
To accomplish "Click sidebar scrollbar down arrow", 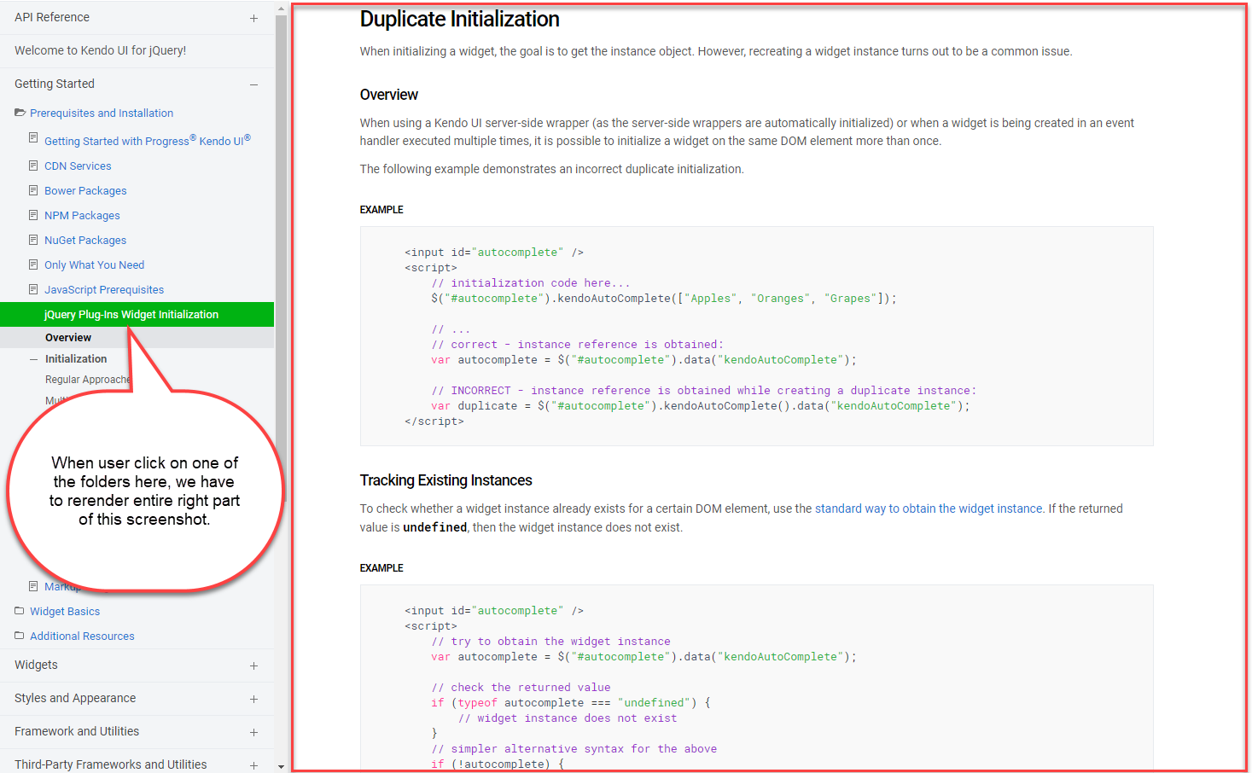I will pos(282,767).
